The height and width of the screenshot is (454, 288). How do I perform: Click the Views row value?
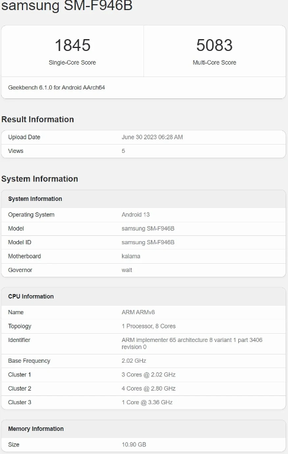tap(123, 151)
